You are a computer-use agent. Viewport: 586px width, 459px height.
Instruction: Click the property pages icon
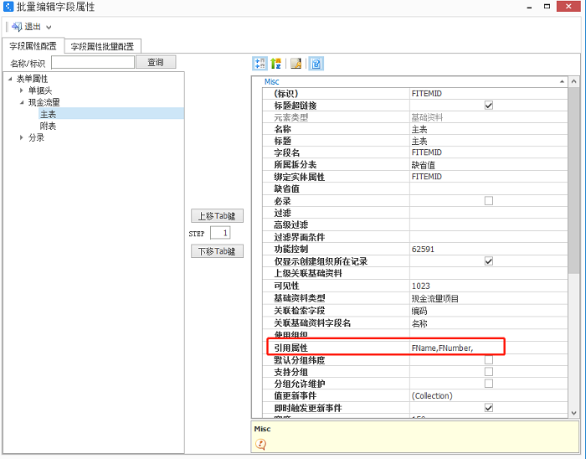pos(296,64)
